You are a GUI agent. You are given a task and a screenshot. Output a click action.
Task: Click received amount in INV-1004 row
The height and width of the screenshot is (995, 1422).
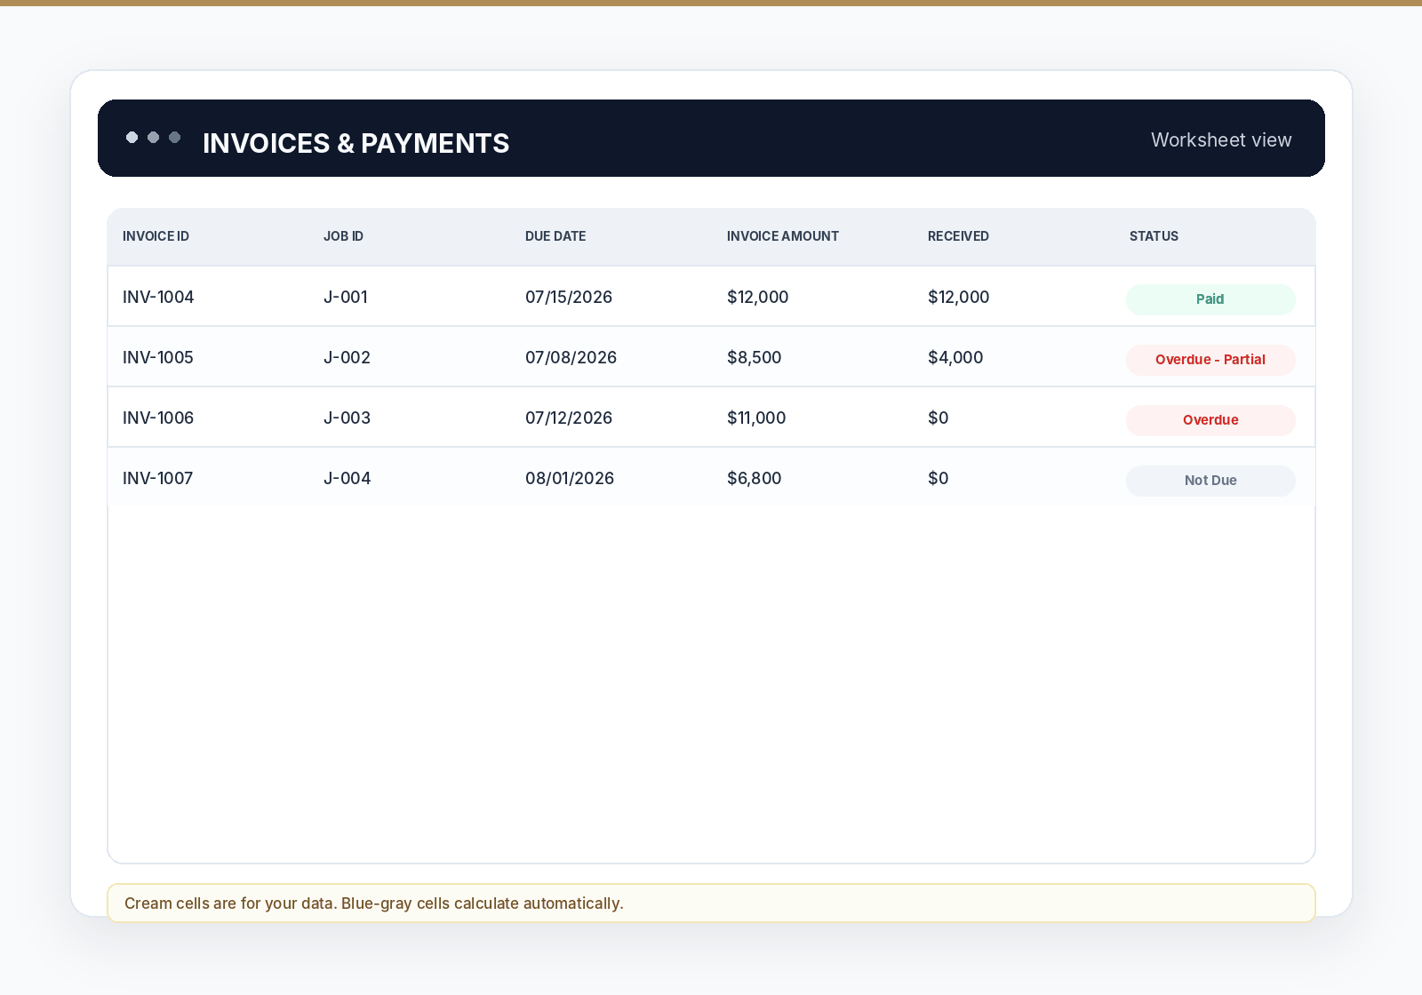click(958, 297)
